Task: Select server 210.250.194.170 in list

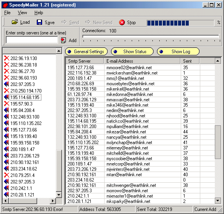Action: coord(26,91)
